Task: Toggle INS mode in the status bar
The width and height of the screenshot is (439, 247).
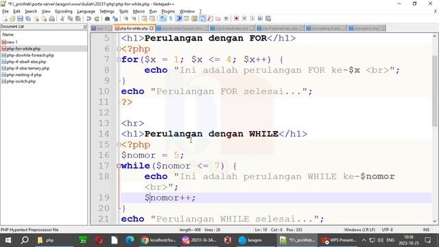Action: click(x=426, y=230)
